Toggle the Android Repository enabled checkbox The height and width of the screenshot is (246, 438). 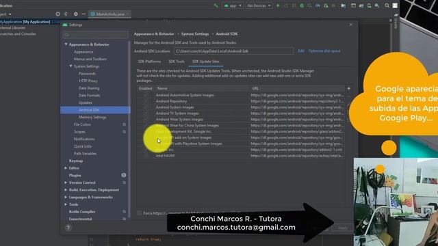pyautogui.click(x=146, y=101)
